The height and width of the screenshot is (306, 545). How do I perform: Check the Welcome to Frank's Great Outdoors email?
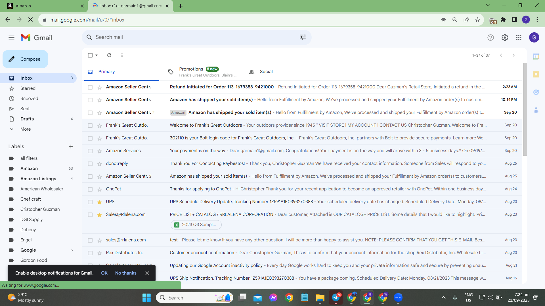tap(90, 126)
